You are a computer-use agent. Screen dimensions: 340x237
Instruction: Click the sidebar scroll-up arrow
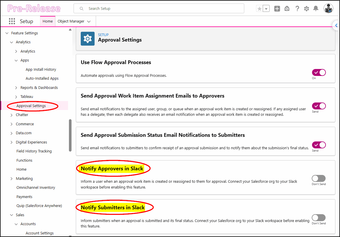pos(70,30)
